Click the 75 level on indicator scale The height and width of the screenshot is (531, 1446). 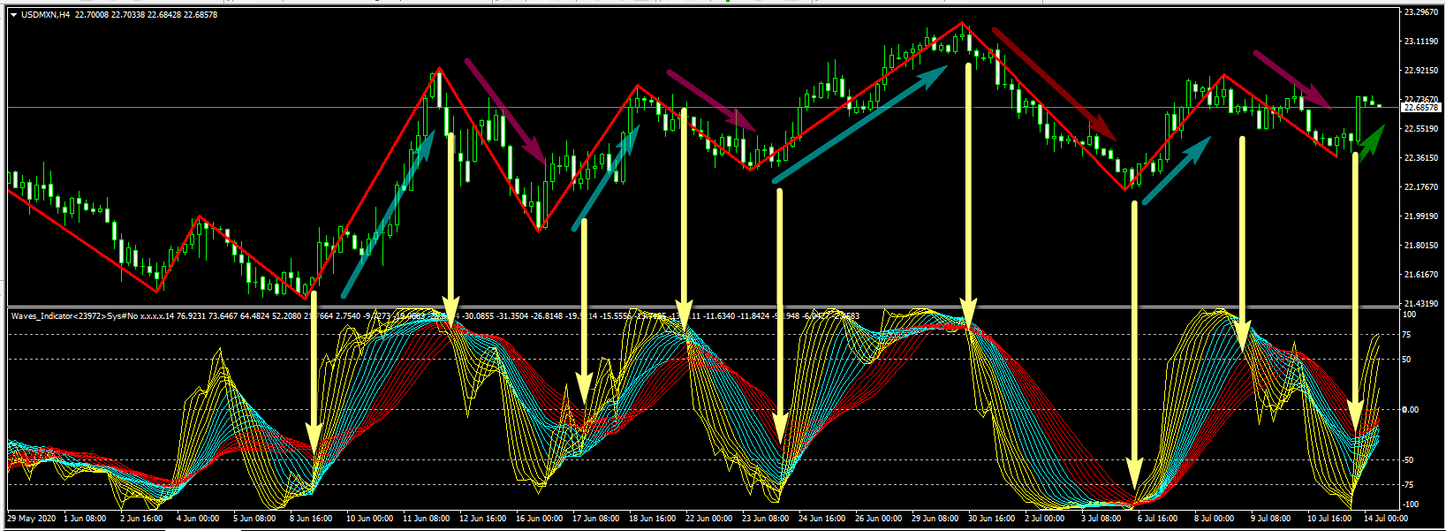tap(1408, 335)
